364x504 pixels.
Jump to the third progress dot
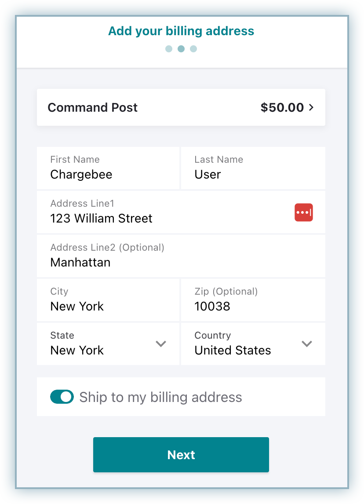click(193, 49)
